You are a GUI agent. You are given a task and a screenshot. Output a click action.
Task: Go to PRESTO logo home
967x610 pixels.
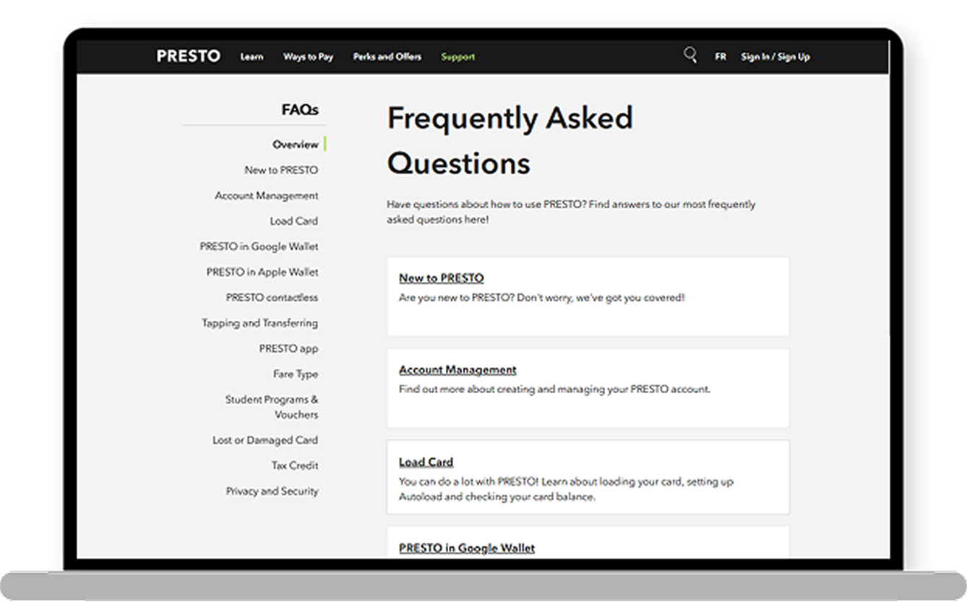pyautogui.click(x=188, y=56)
